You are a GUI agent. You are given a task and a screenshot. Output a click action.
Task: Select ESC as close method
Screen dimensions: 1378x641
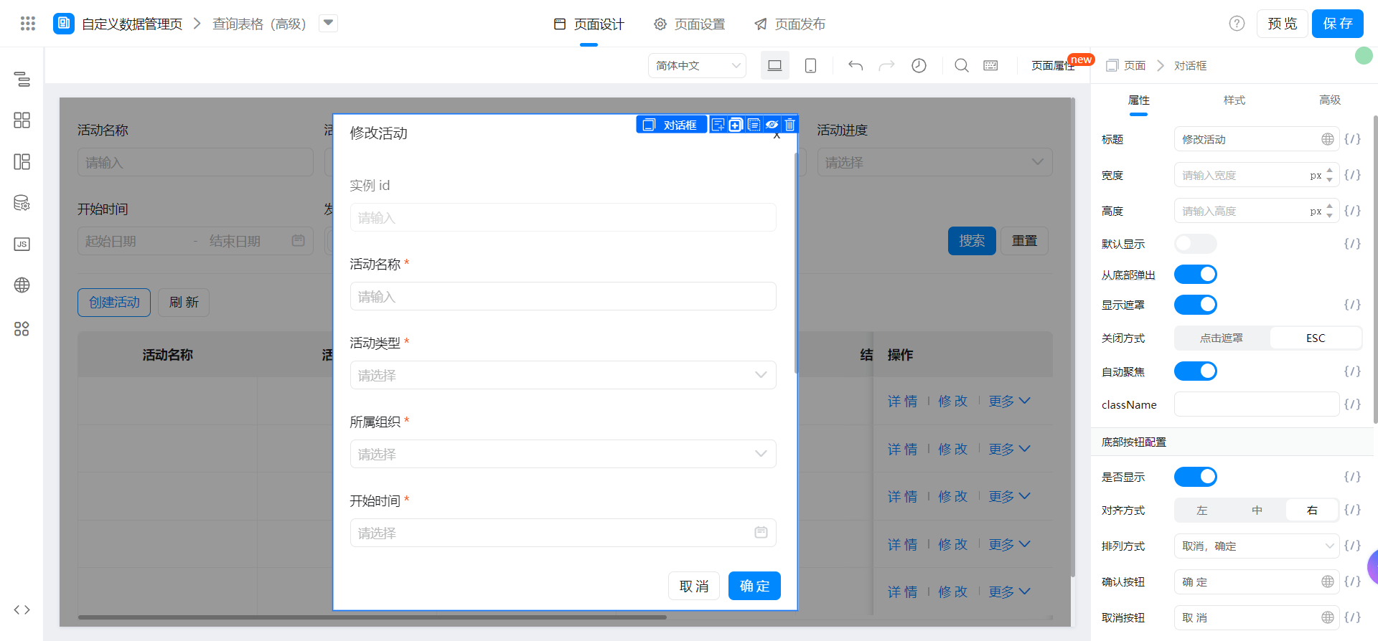(x=1316, y=338)
